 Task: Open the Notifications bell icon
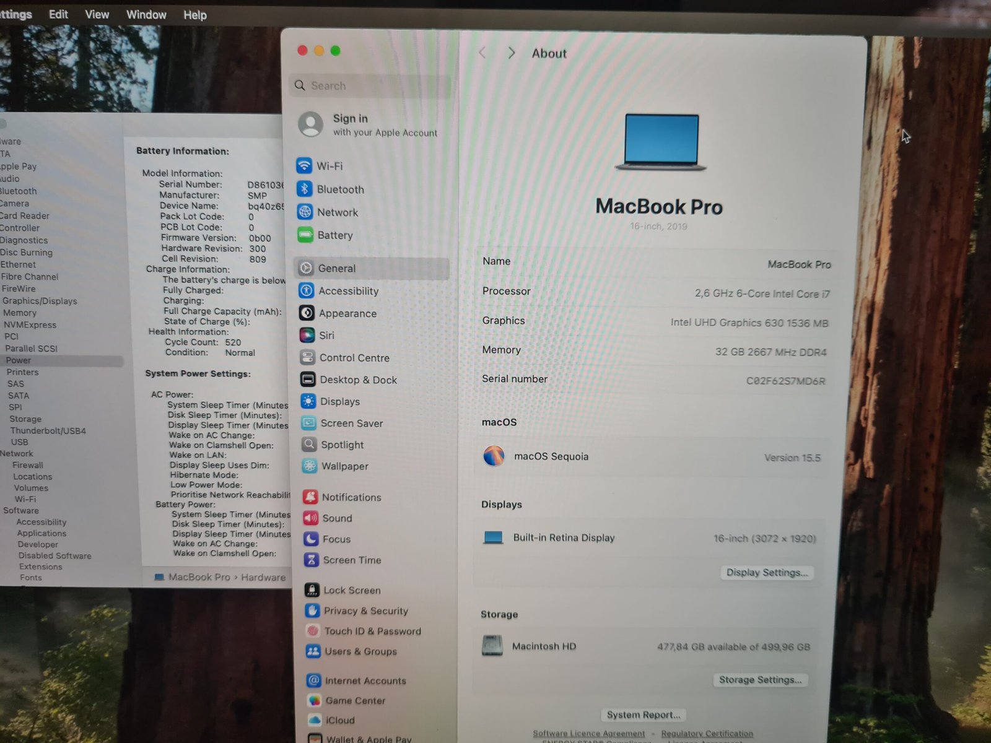click(310, 497)
